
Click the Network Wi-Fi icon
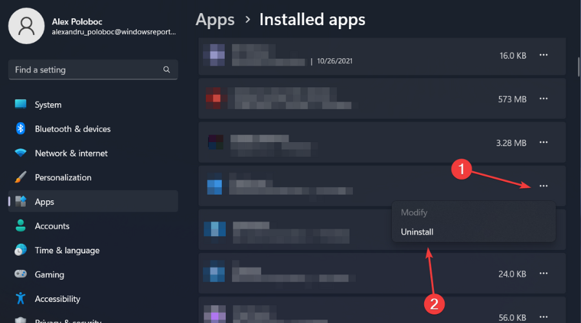point(21,152)
